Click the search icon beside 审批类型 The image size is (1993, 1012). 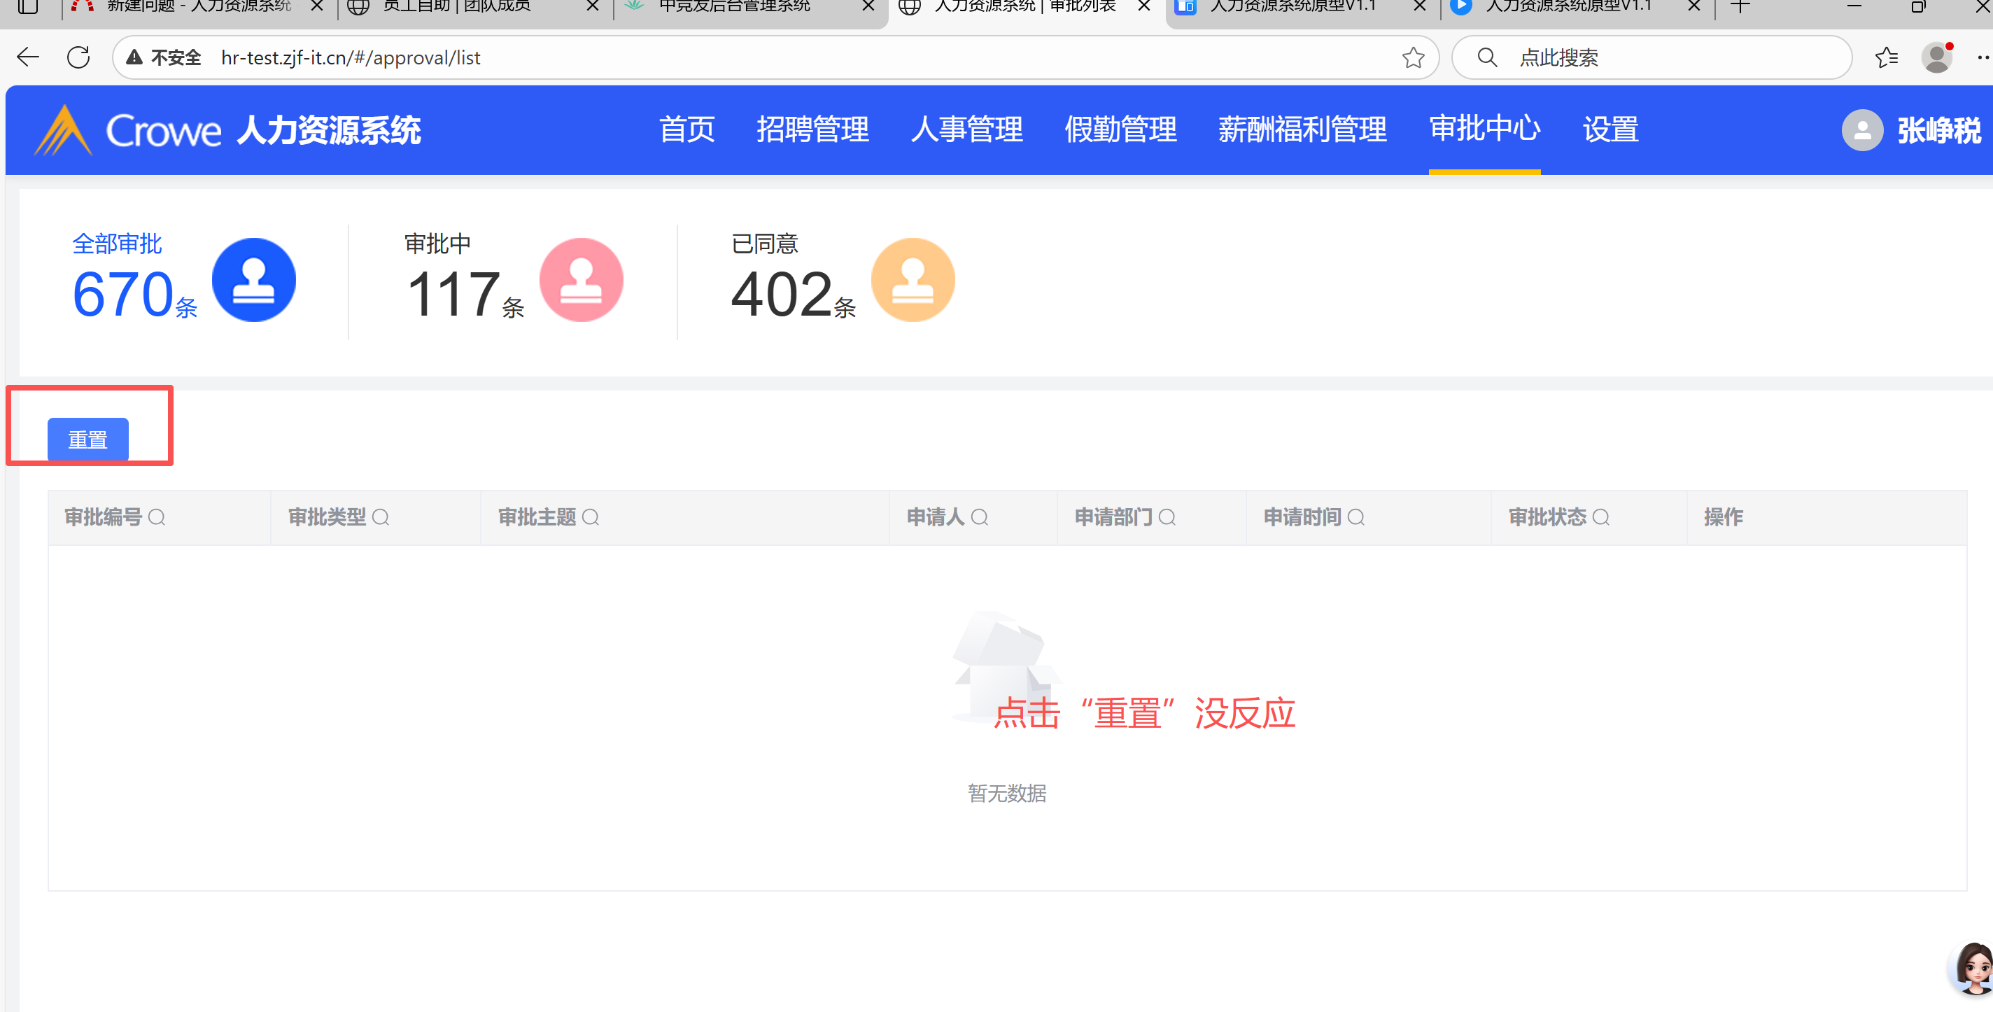point(381,516)
